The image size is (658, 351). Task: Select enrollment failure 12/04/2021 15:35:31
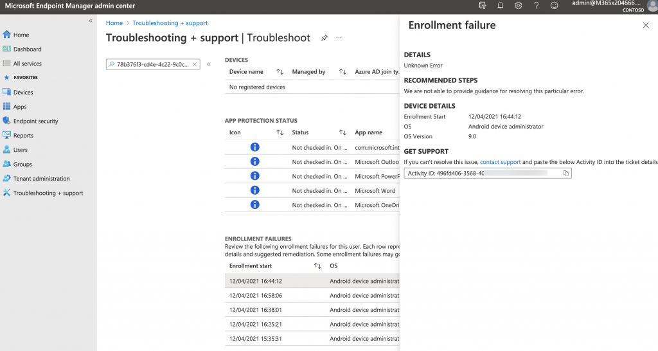(312, 338)
